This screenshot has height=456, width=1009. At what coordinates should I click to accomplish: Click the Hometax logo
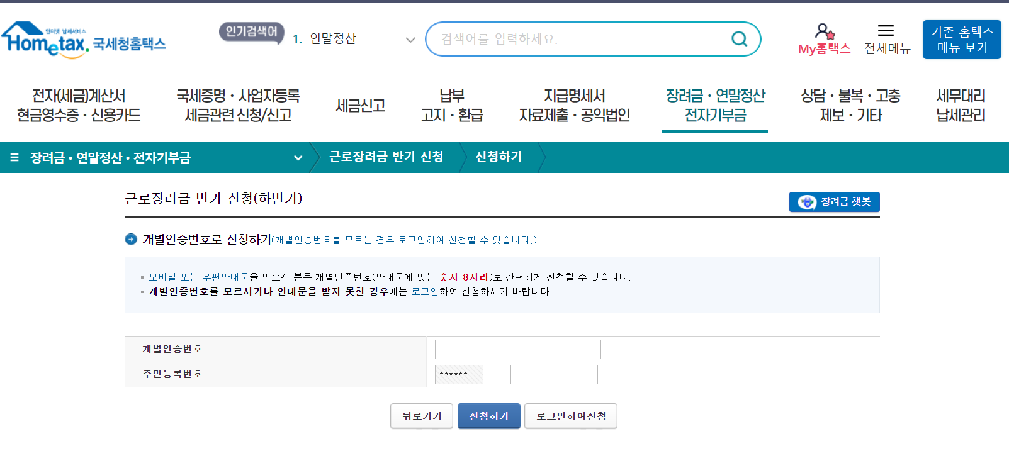(84, 40)
